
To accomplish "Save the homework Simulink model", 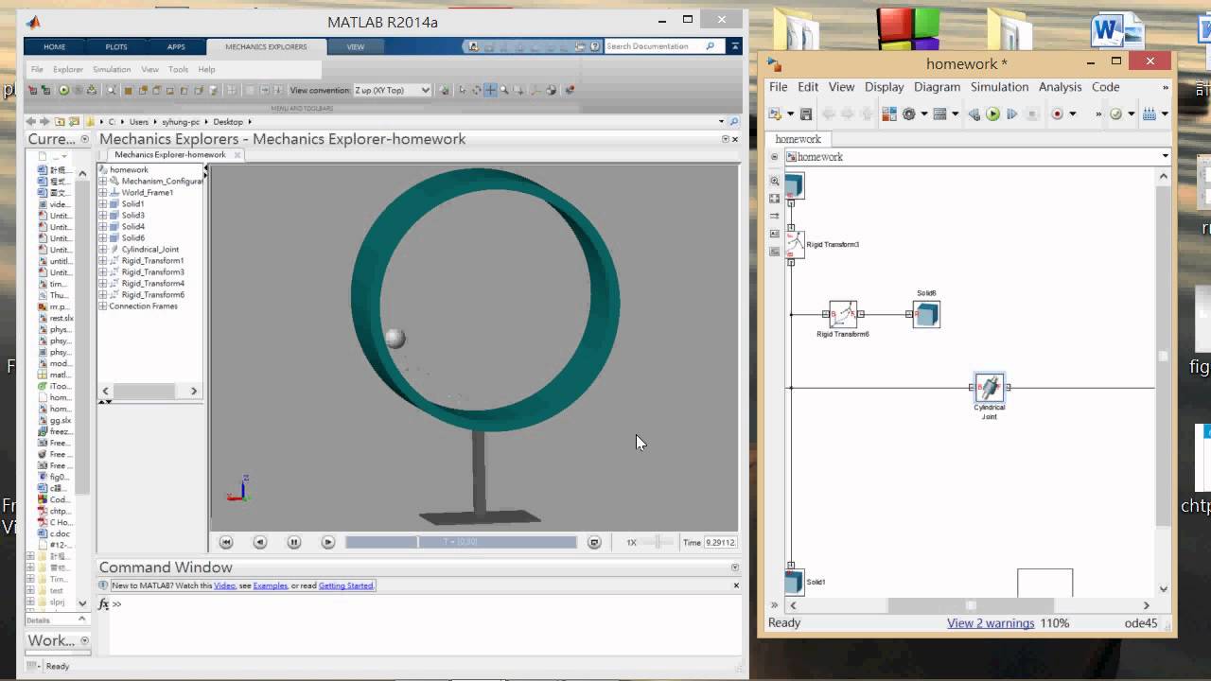I will (806, 114).
